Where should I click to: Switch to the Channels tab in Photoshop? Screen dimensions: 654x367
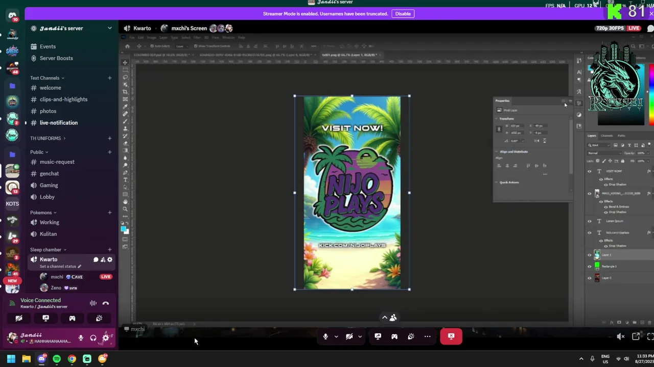coord(606,136)
